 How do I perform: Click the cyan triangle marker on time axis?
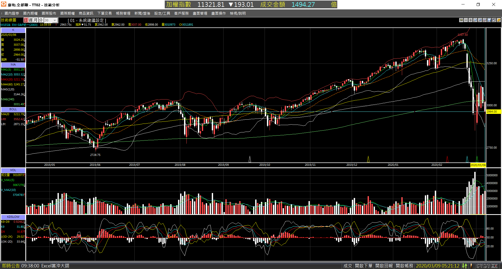(x=467, y=159)
